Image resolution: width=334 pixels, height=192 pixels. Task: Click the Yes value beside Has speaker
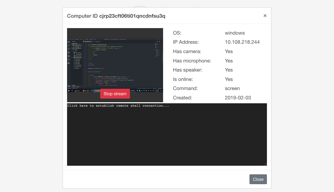[x=229, y=70]
